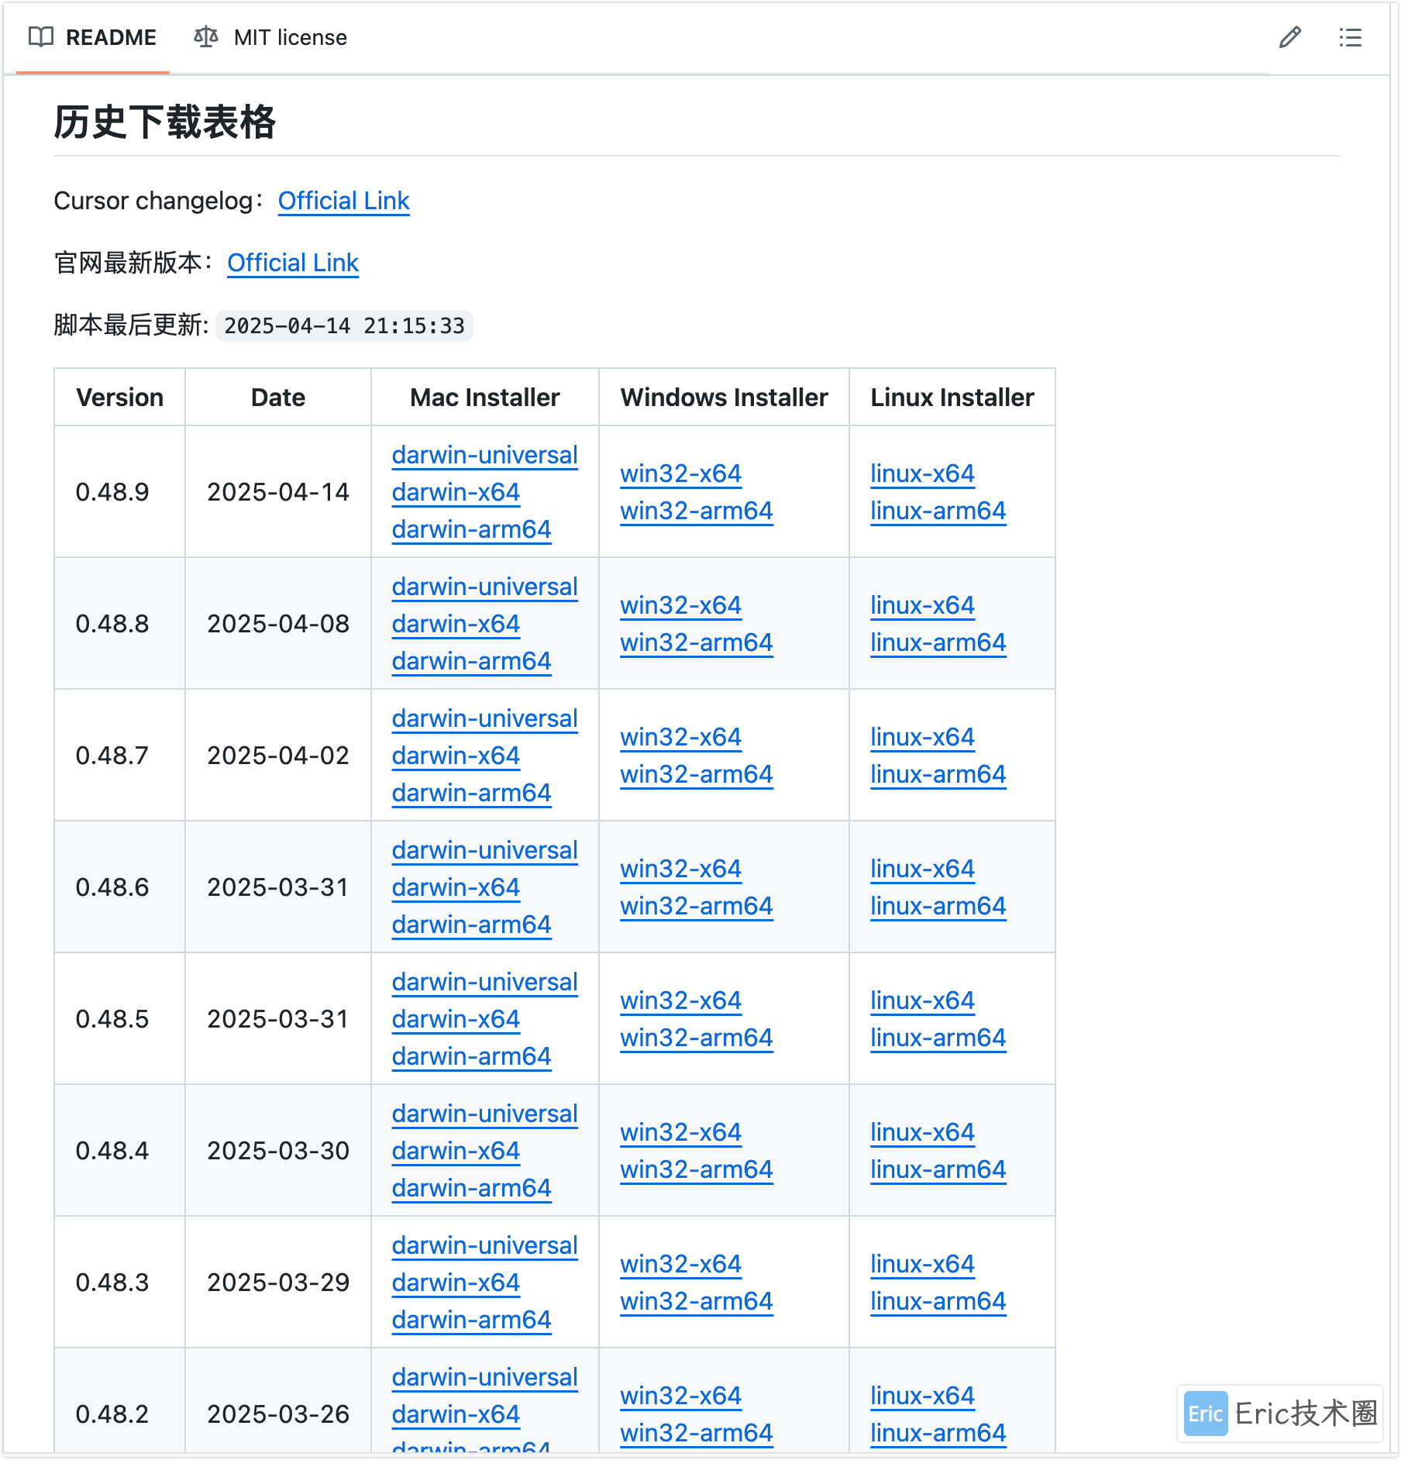Download darwin-x64 for version 0.48.9

click(x=456, y=492)
